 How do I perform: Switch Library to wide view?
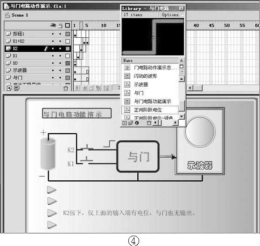(x=182, y=66)
